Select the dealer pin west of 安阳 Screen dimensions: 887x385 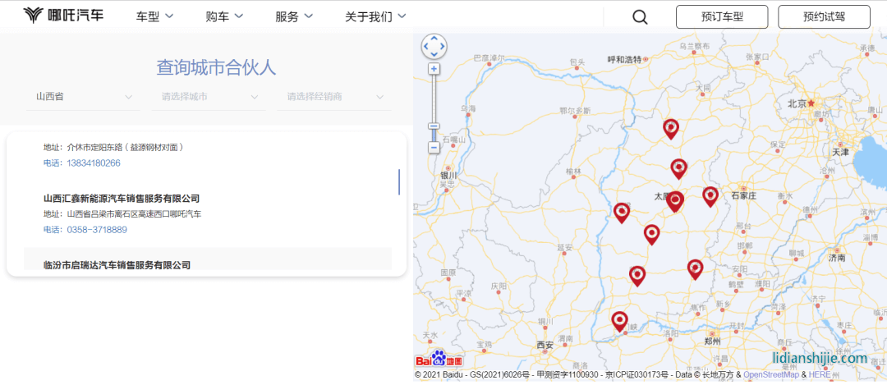coord(695,269)
